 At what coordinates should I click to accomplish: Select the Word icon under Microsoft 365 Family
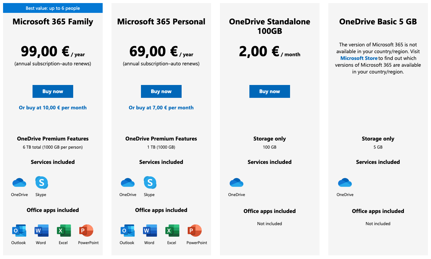pyautogui.click(x=41, y=231)
